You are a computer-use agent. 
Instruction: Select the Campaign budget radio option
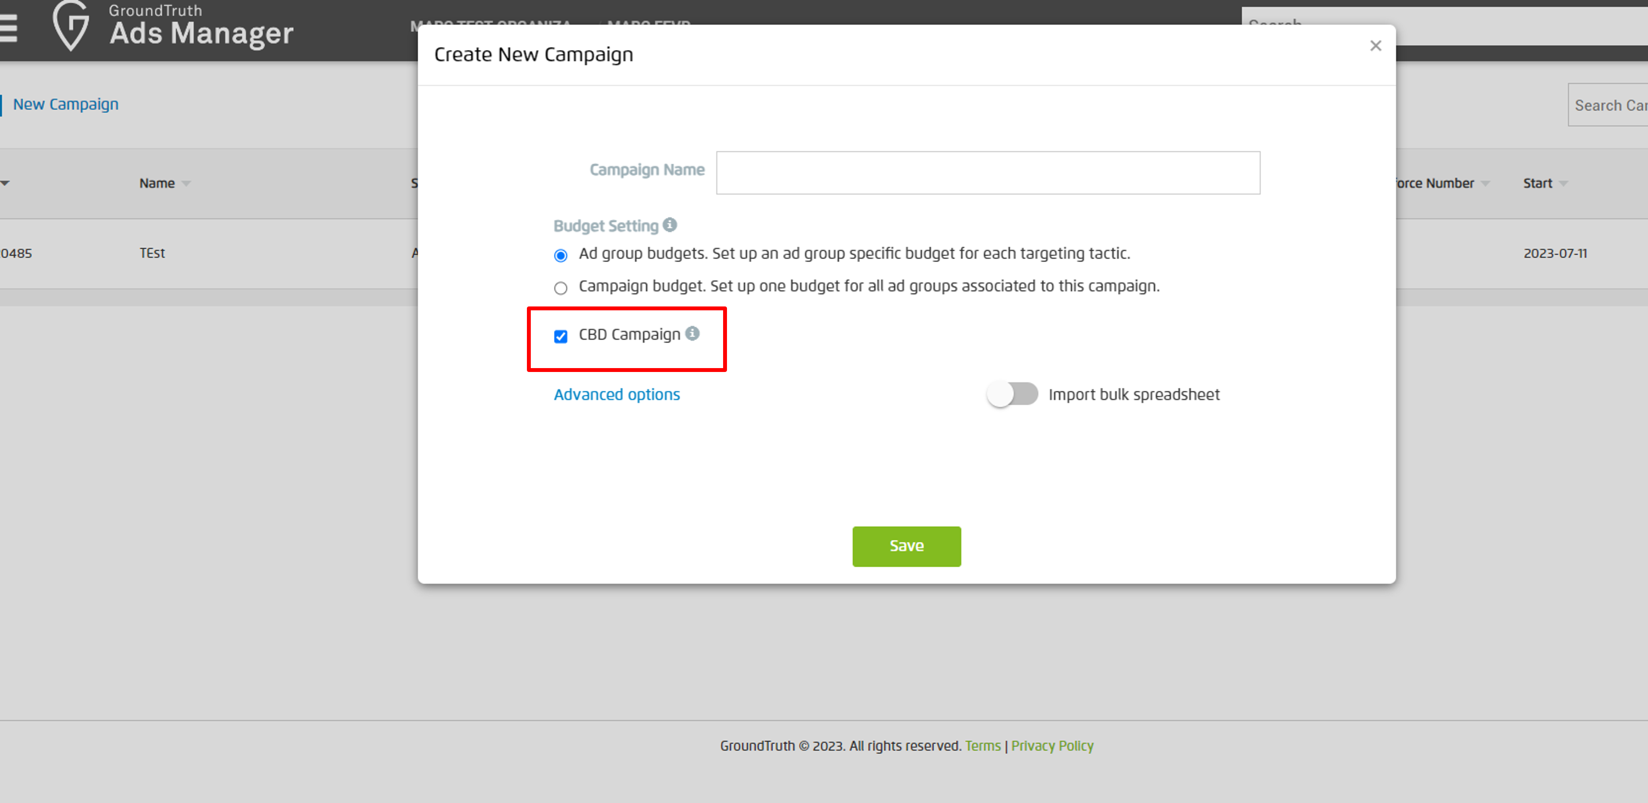(x=561, y=288)
